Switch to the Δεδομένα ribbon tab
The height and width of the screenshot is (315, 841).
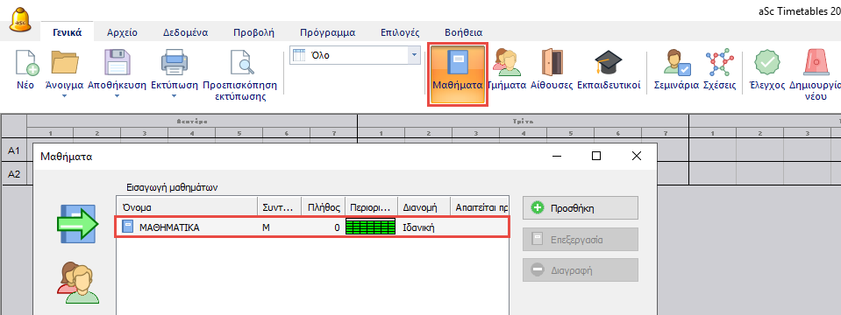pos(186,32)
